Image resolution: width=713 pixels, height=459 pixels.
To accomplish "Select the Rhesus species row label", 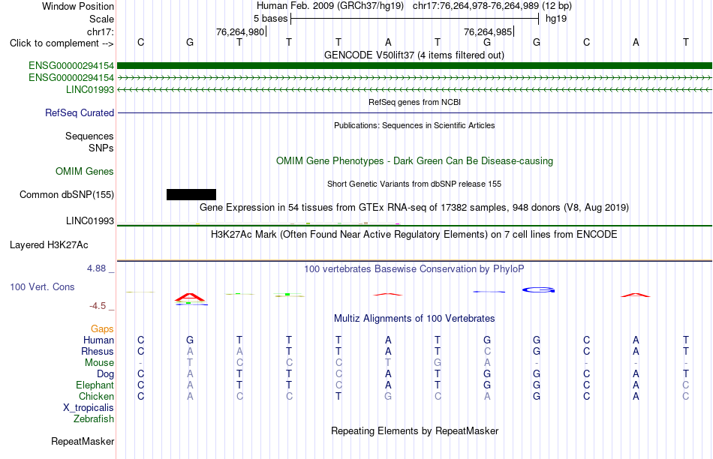I will 98,352.
